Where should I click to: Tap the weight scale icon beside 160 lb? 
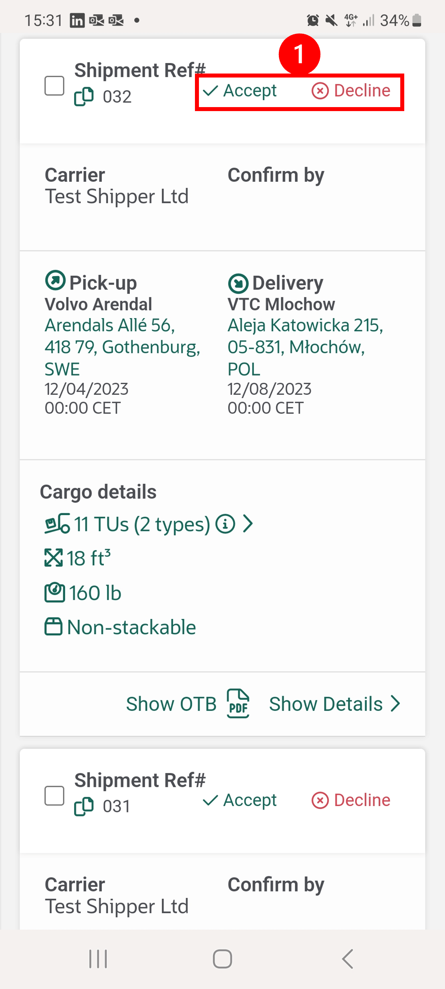pyautogui.click(x=54, y=593)
